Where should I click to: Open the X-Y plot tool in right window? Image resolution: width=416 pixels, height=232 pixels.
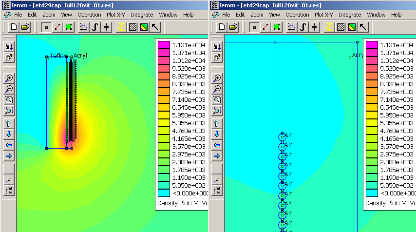pyautogui.click(x=292, y=27)
